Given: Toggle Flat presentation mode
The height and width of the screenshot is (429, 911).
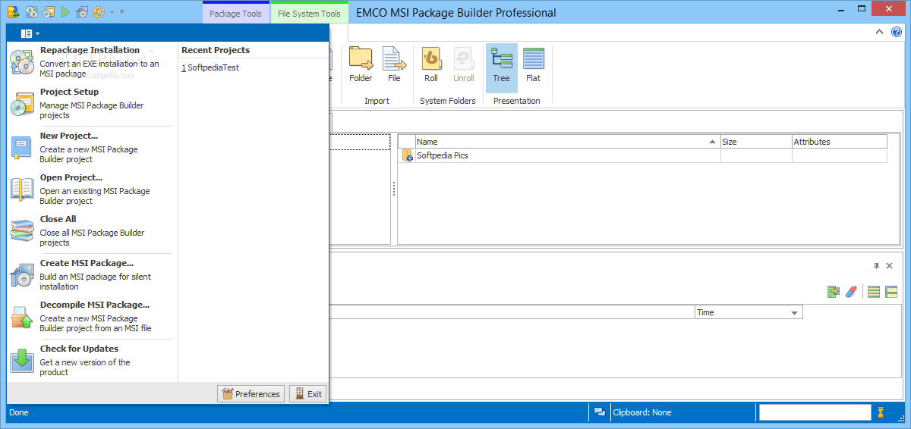Looking at the screenshot, I should [x=534, y=65].
